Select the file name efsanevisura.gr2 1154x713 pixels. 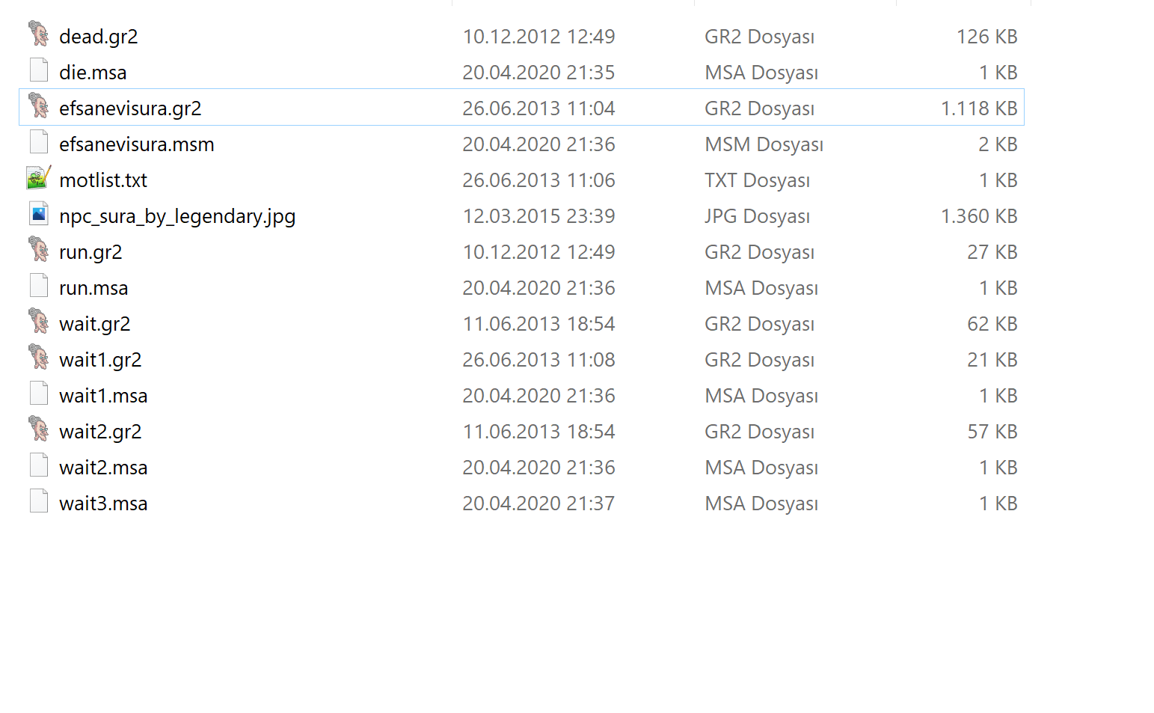(130, 108)
